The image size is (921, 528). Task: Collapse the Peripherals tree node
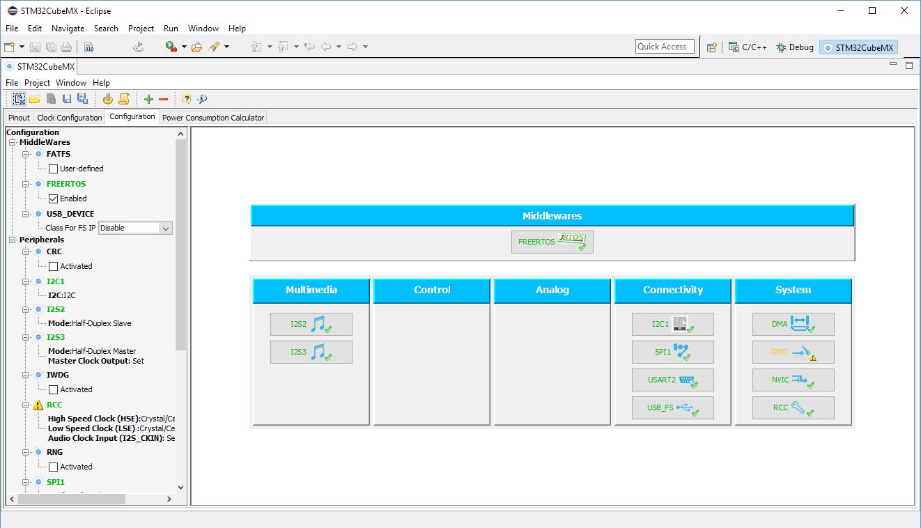[12, 240]
